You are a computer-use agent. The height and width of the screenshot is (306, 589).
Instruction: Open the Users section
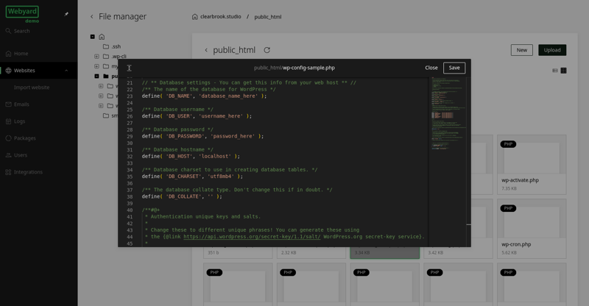pos(39,155)
